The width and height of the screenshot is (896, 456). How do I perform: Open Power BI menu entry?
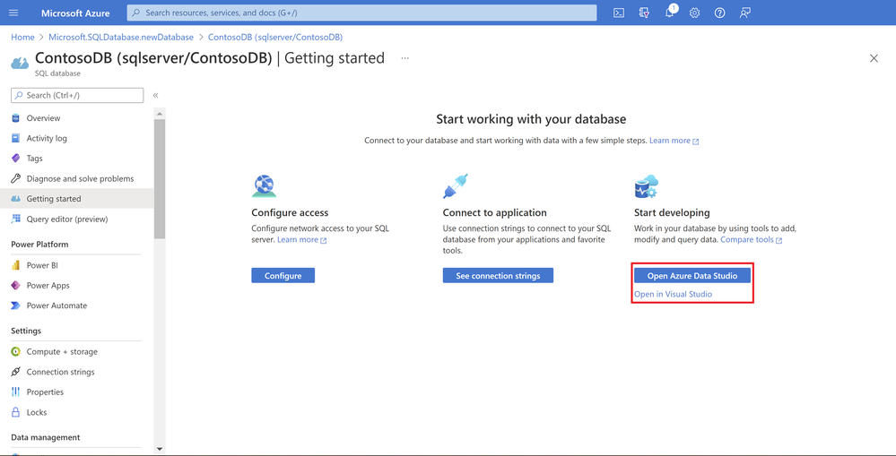(x=42, y=265)
